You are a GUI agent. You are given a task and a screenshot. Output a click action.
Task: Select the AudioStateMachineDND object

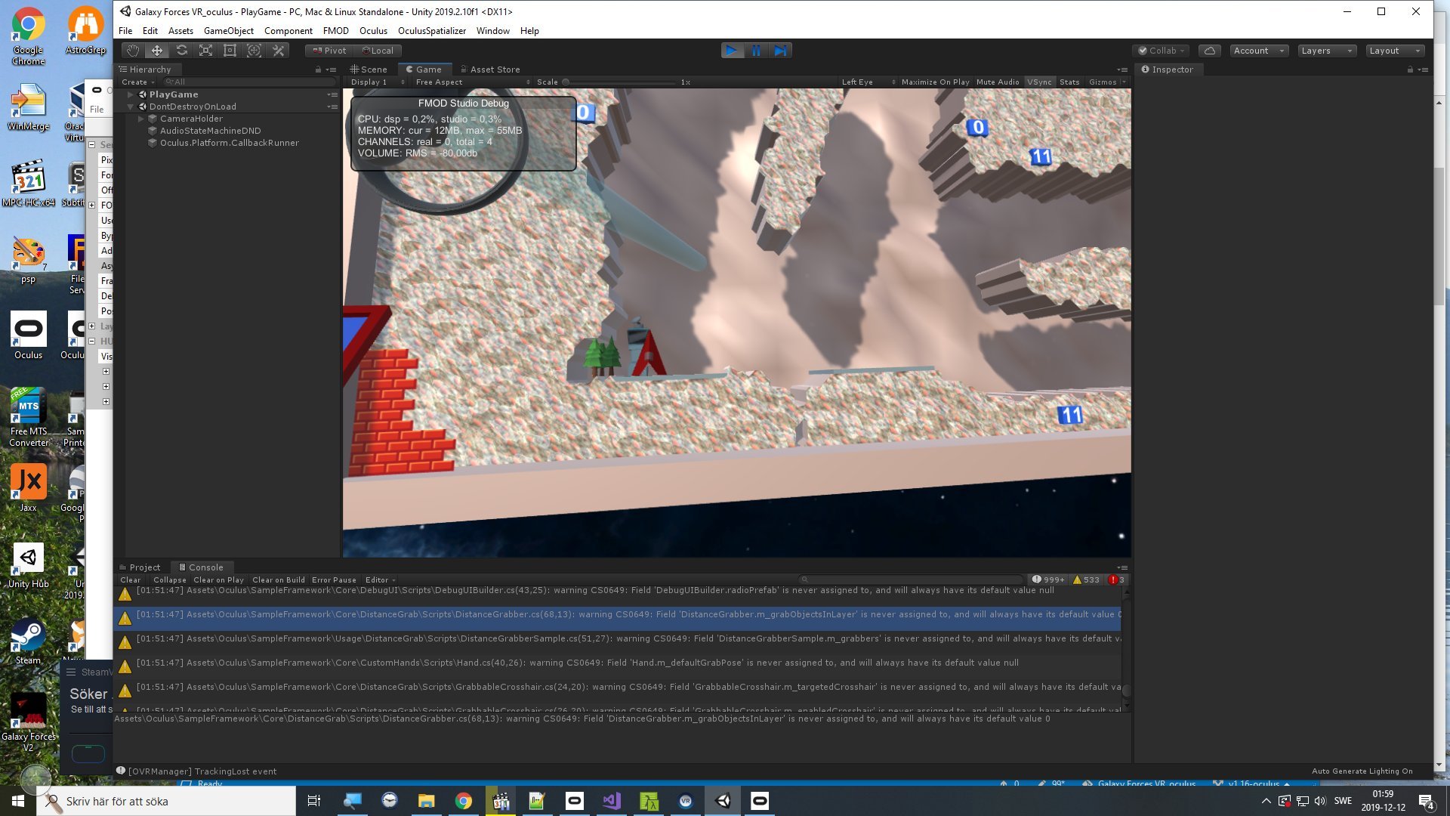[x=210, y=131]
